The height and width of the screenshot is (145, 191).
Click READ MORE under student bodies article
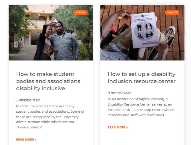point(26,139)
